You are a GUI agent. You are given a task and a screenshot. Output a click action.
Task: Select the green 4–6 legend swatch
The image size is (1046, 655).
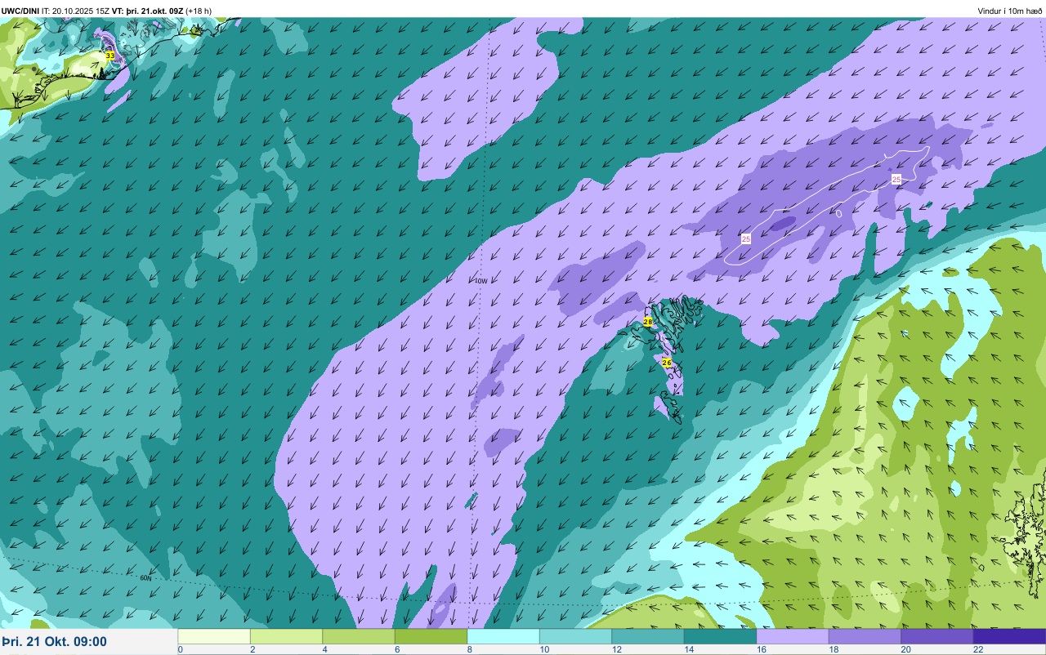pyautogui.click(x=359, y=636)
